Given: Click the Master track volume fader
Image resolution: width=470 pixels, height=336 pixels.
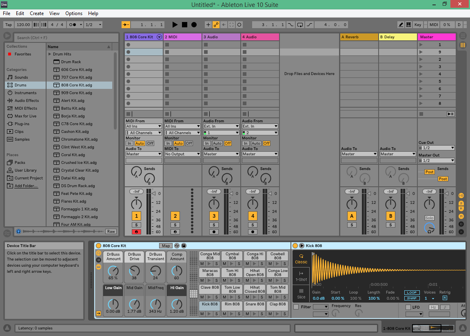Looking at the screenshot, I should pos(429,203).
